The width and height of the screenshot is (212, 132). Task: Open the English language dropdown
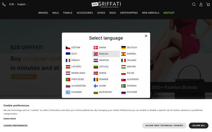tap(22, 4)
